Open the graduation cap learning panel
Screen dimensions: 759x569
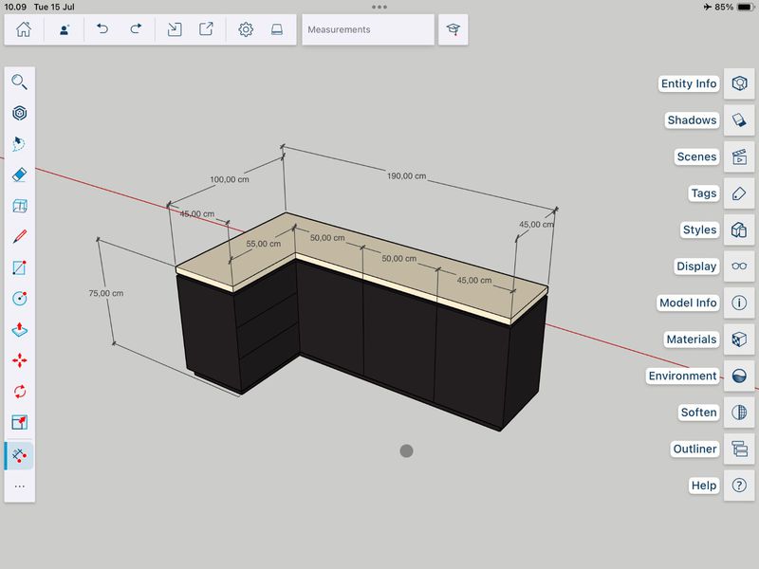(x=454, y=29)
